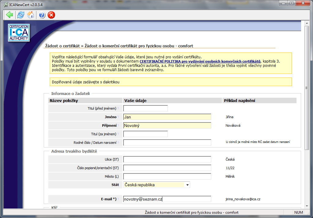Maximize the ICANewCert window
The width and height of the screenshot is (313, 218).
292,3
